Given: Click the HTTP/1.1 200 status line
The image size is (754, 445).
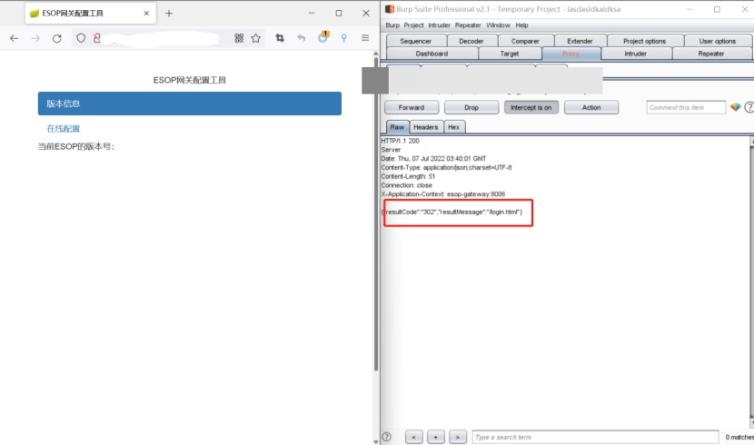Looking at the screenshot, I should 401,141.
